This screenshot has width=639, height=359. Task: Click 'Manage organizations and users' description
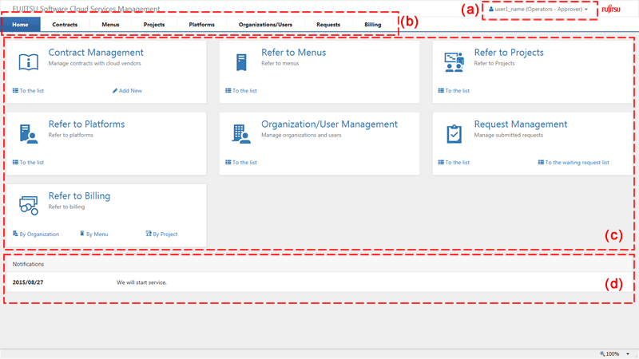pos(301,135)
